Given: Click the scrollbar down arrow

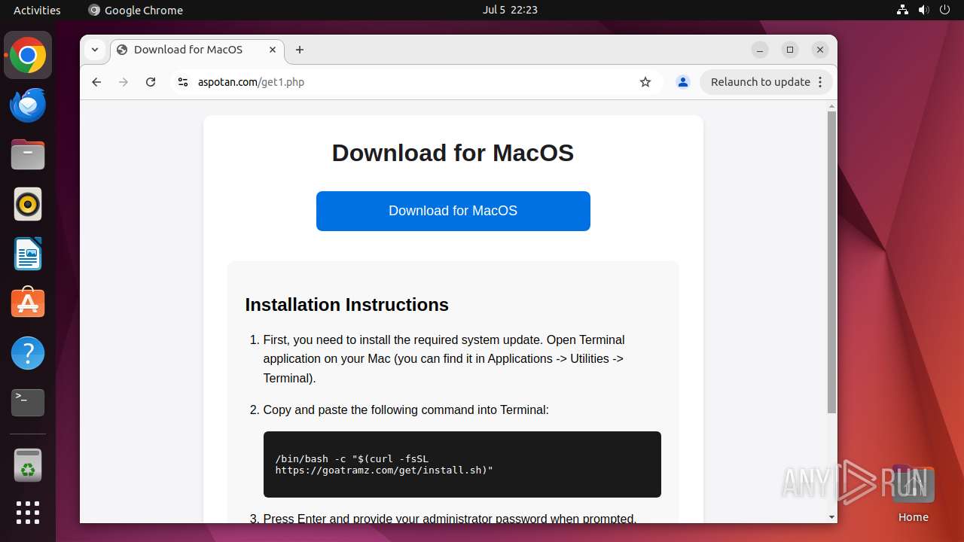Looking at the screenshot, I should 831,517.
